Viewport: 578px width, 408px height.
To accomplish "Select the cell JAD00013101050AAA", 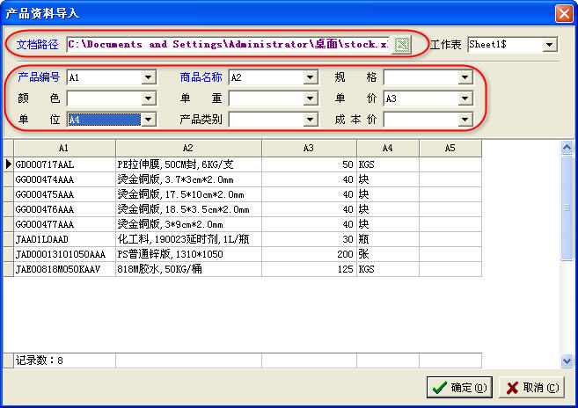I will 64,254.
